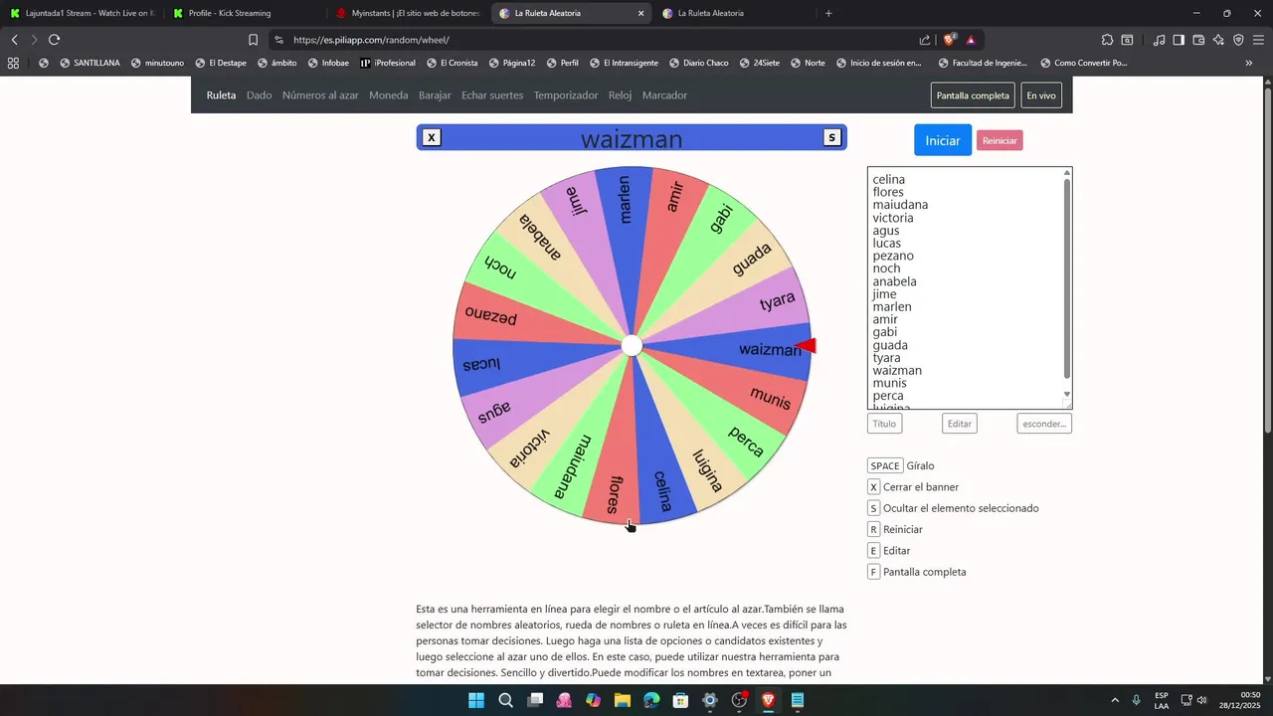
Task: Open the Página12 bookmark
Action: click(x=511, y=63)
